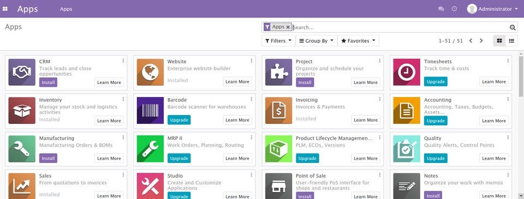This screenshot has height=199, width=524.
Task: Open the activities clock icon
Action: coord(454,9)
